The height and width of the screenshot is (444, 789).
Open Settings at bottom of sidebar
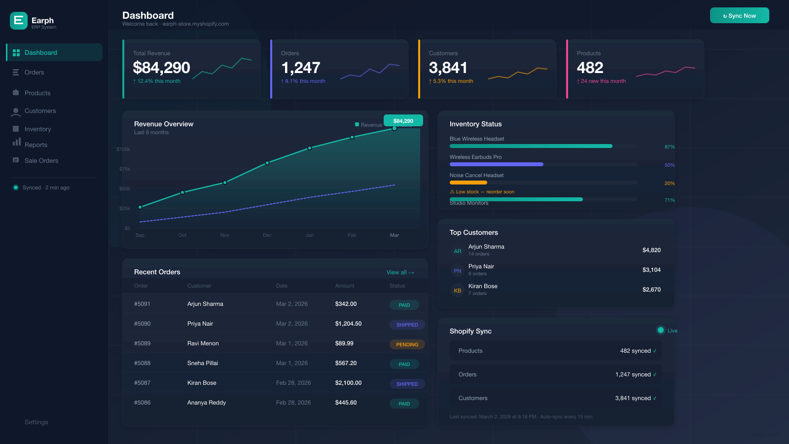[x=36, y=422]
